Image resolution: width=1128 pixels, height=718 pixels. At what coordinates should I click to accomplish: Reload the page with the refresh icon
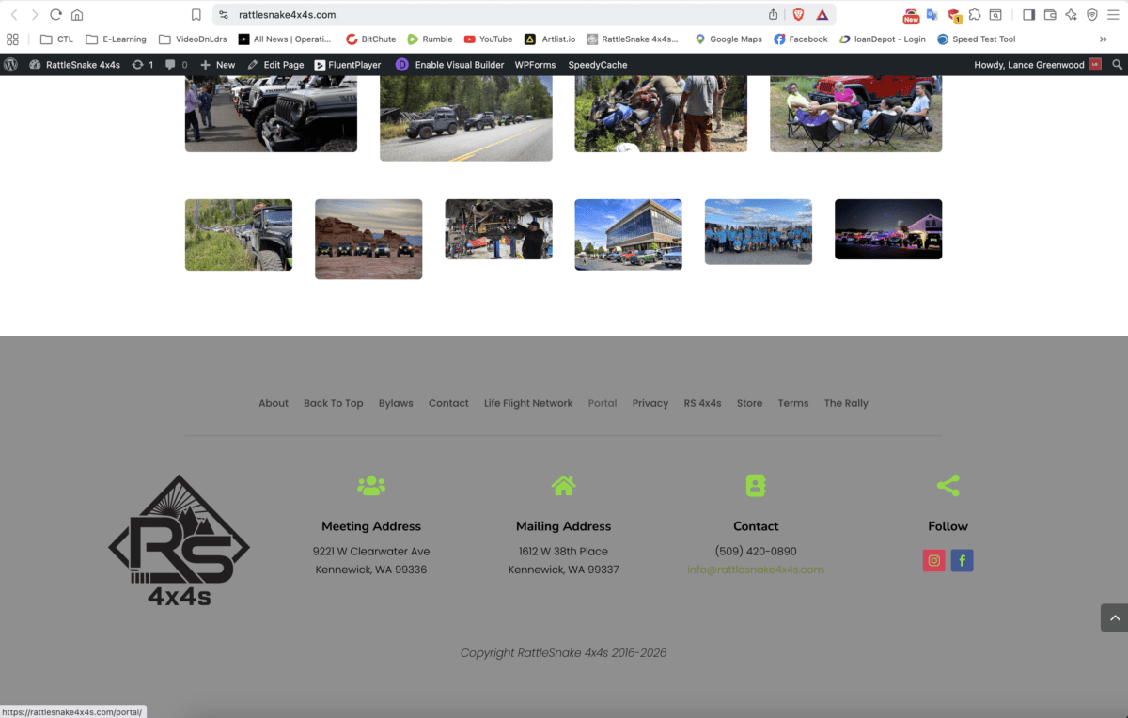point(55,15)
